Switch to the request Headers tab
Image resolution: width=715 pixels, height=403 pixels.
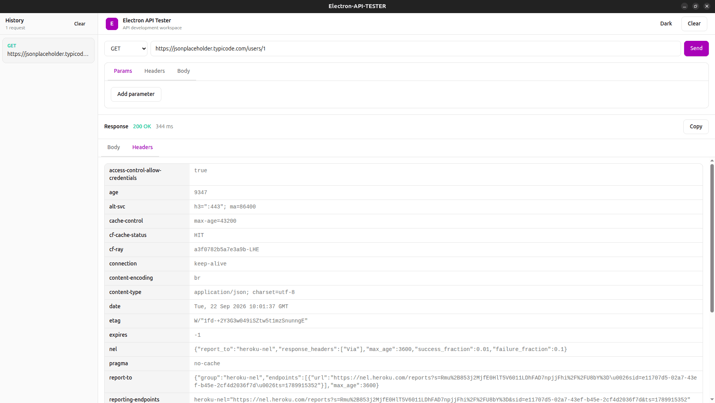154,71
